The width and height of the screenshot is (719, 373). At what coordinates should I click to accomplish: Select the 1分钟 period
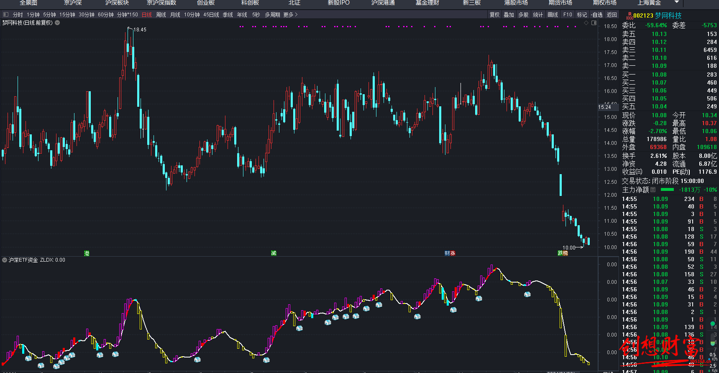pyautogui.click(x=33, y=15)
